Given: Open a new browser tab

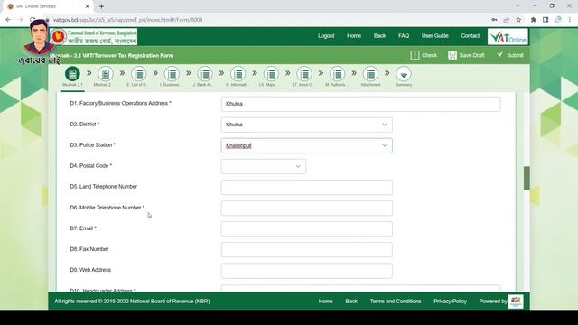Looking at the screenshot, I should pyautogui.click(x=101, y=6).
